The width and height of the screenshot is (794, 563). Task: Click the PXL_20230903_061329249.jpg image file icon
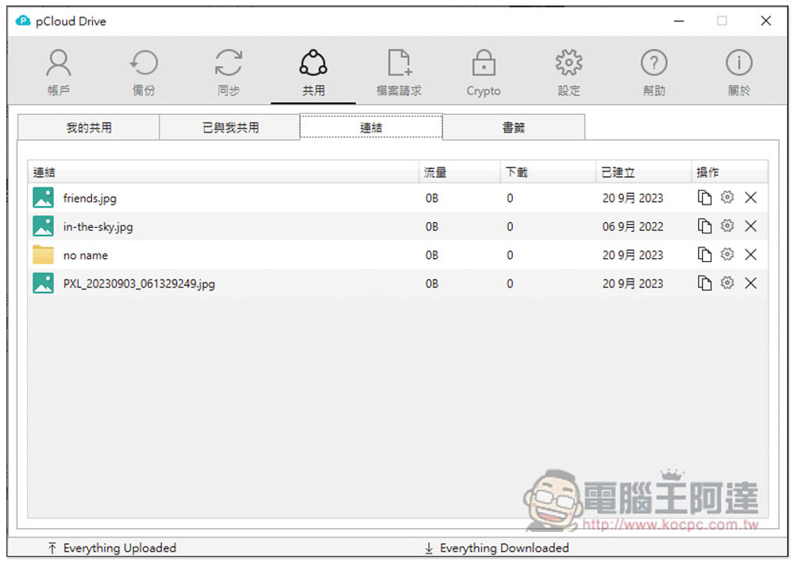pos(43,283)
